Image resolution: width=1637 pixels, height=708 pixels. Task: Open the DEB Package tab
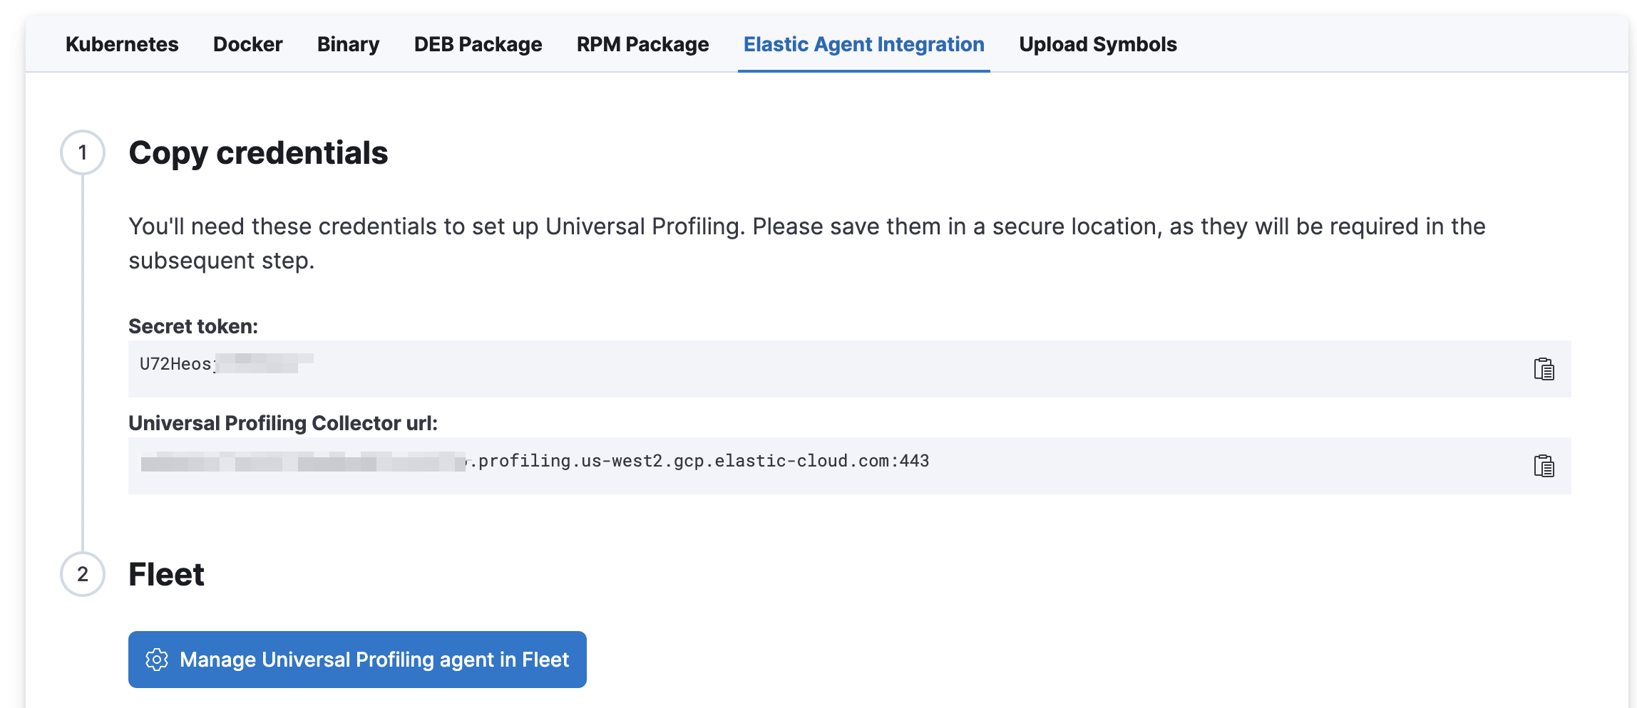pyautogui.click(x=477, y=44)
